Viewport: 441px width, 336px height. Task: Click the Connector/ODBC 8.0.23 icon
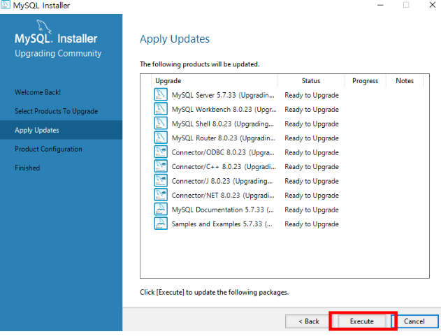(x=161, y=152)
